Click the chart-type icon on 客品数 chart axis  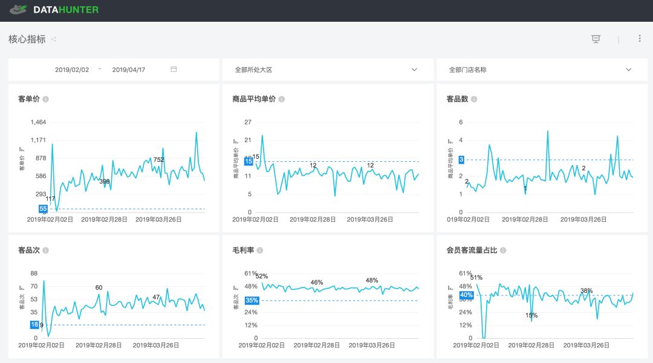[x=450, y=141]
